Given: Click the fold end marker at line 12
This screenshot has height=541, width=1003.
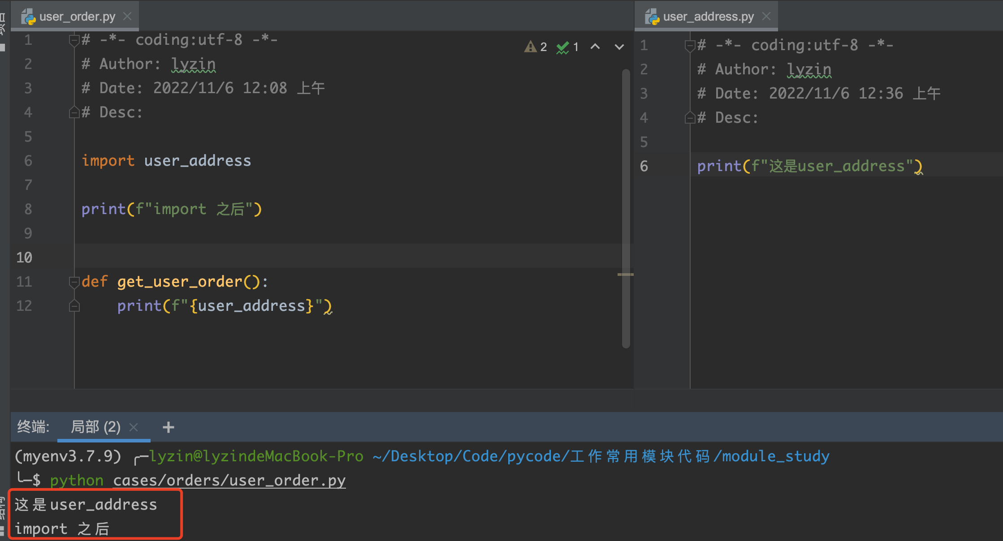Looking at the screenshot, I should [x=74, y=306].
